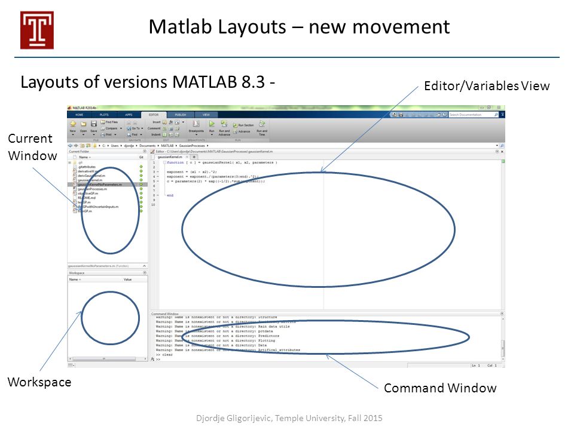Switch to the VIEW tab
This screenshot has width=574, height=430.
click(x=206, y=115)
